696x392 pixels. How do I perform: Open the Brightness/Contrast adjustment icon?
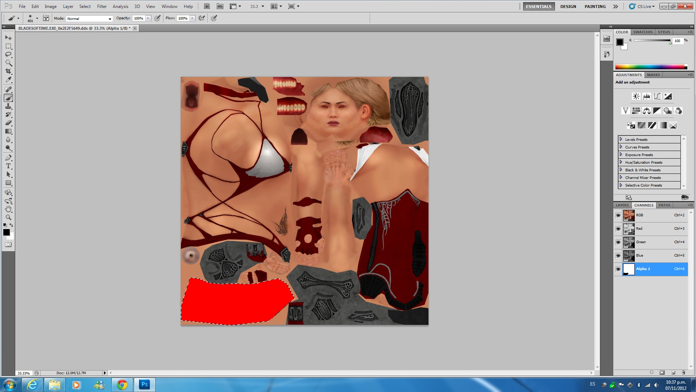tap(636, 96)
